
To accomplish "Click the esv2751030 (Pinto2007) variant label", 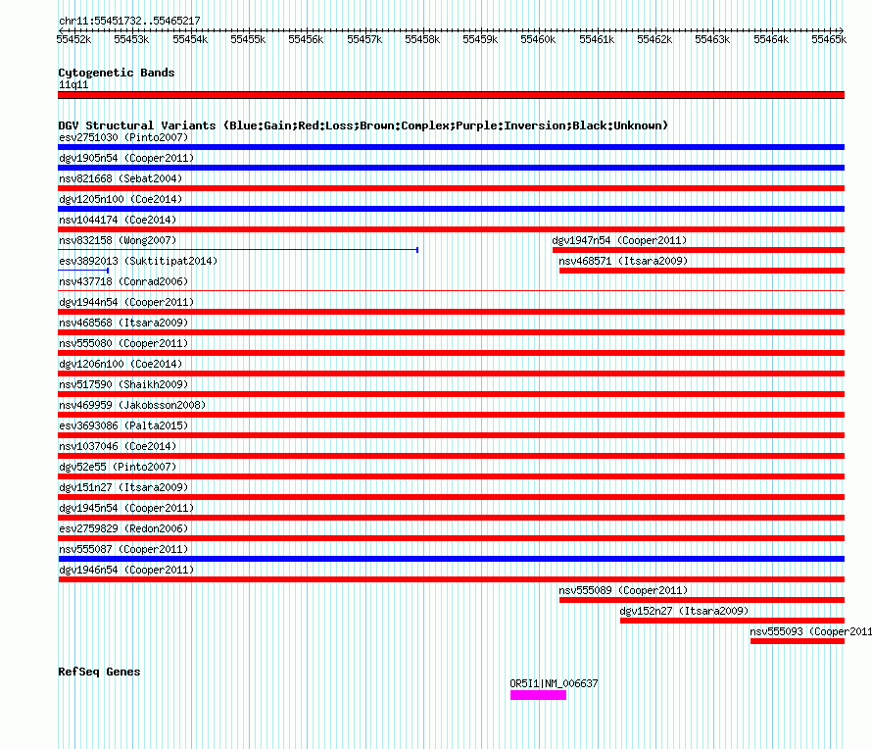I will click(123, 137).
